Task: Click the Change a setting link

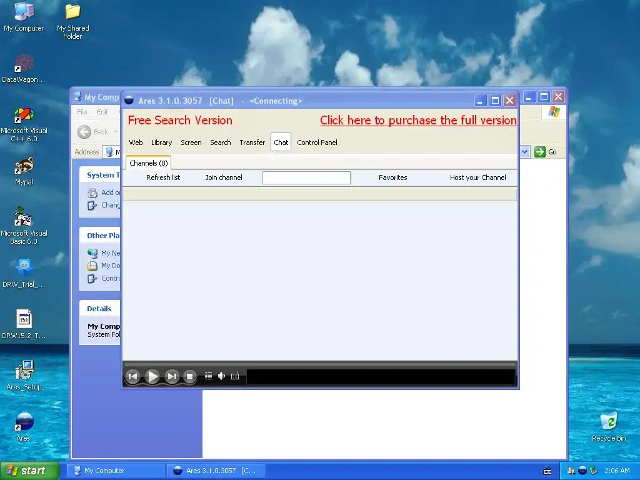Action: click(104, 205)
